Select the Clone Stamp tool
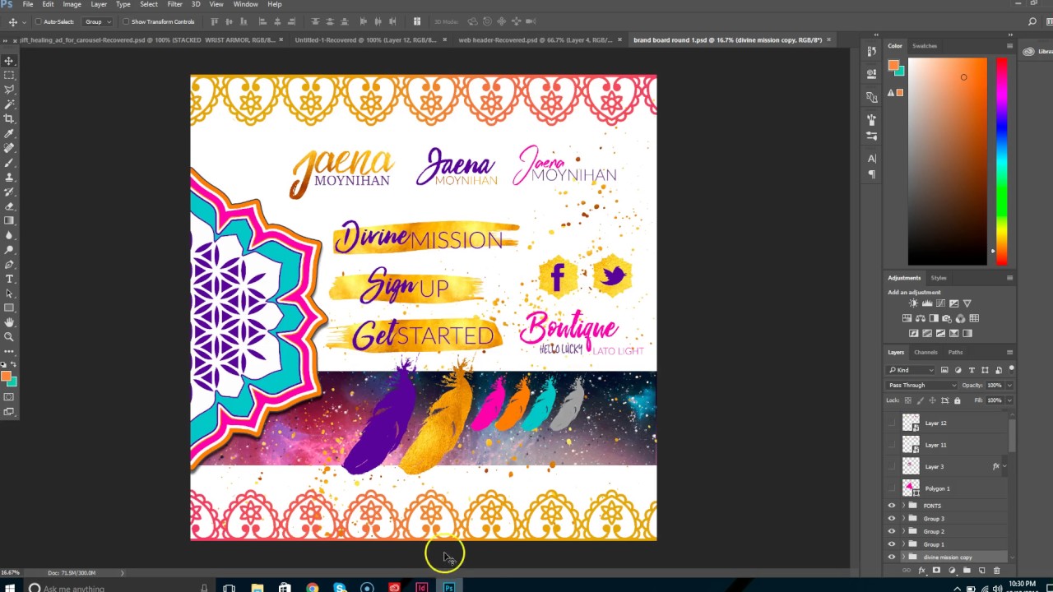The width and height of the screenshot is (1053, 592). (9, 177)
